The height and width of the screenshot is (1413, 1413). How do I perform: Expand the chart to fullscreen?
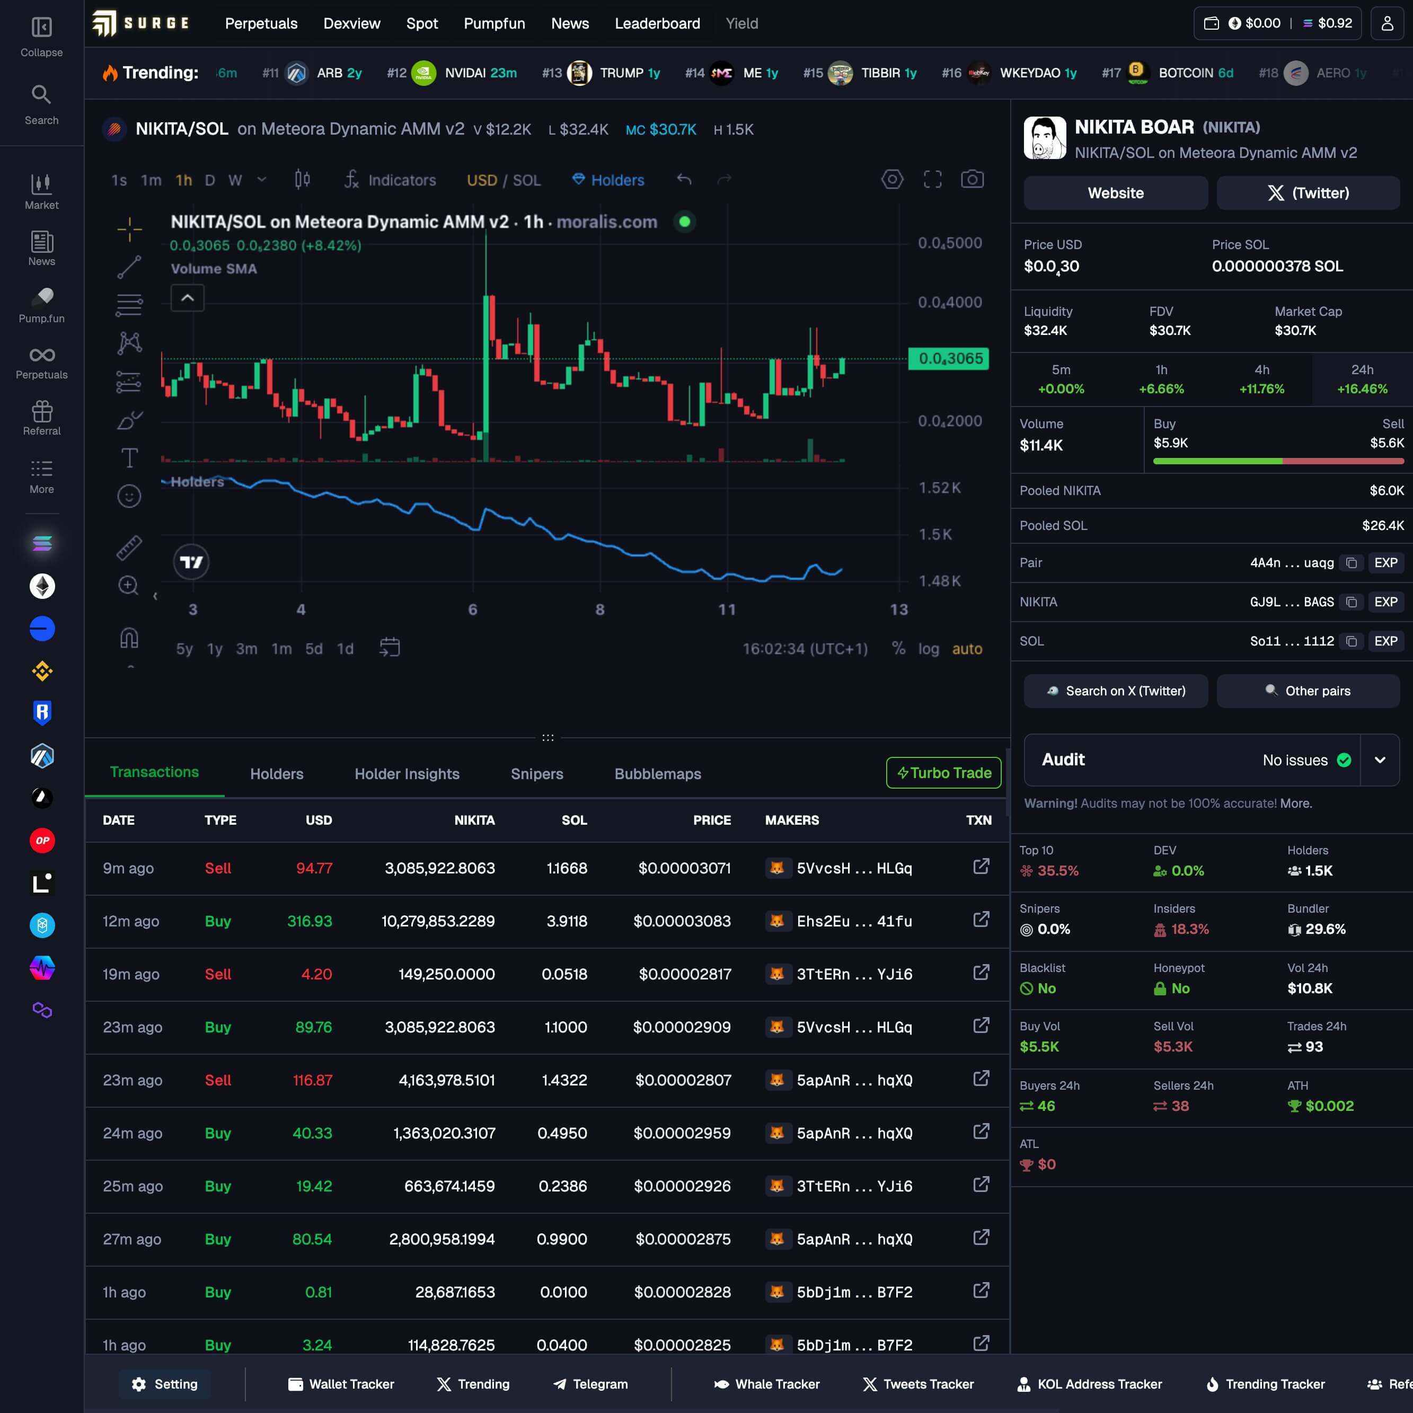tap(932, 179)
